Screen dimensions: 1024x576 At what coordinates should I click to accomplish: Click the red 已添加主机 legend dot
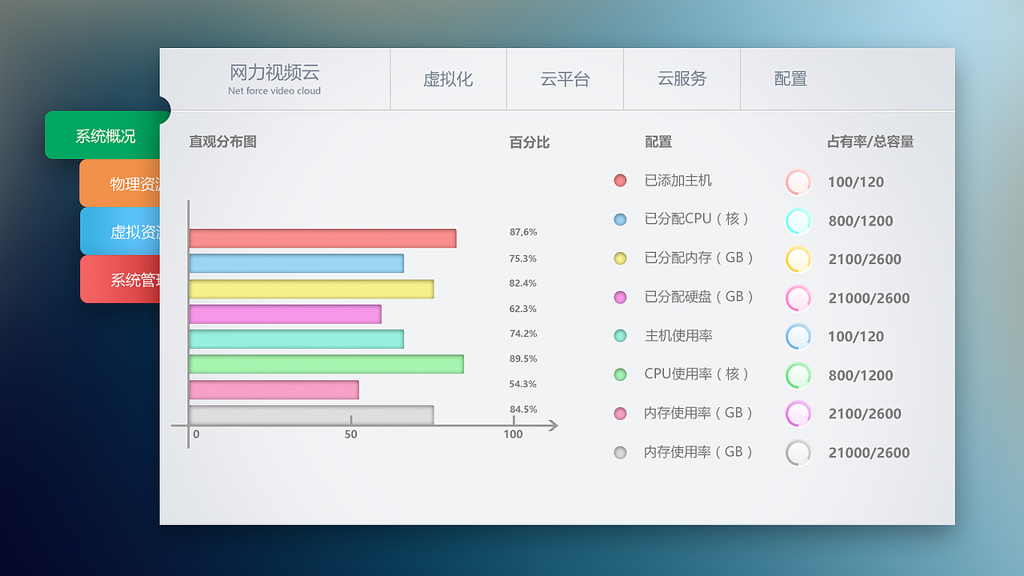coord(621,181)
